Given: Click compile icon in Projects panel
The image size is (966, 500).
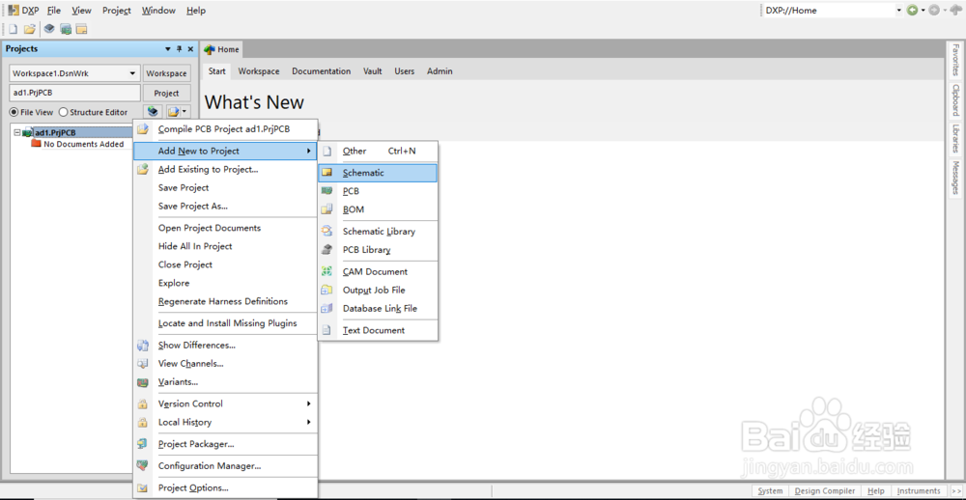Looking at the screenshot, I should click(153, 111).
